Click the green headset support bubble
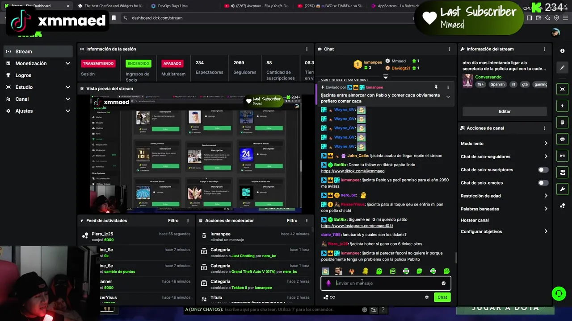 (x=559, y=293)
